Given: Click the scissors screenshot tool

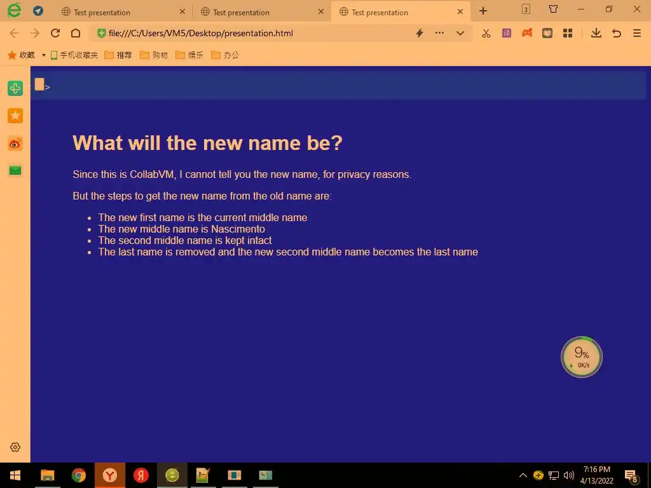Looking at the screenshot, I should coord(486,33).
